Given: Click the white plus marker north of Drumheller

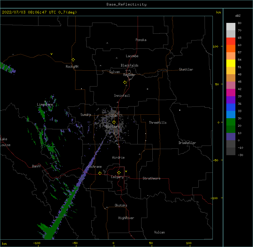Looking at the screenshot, I should (180, 110).
